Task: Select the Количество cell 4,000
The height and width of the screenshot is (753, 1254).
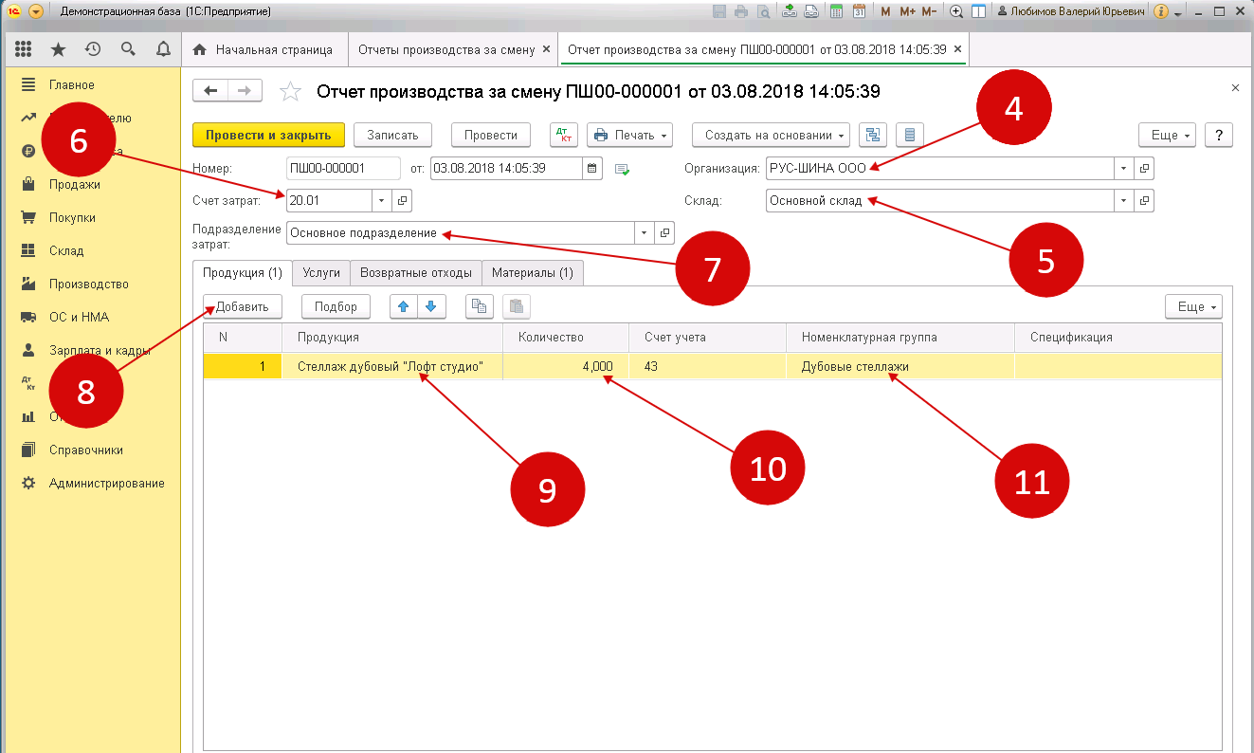Action: click(x=566, y=366)
